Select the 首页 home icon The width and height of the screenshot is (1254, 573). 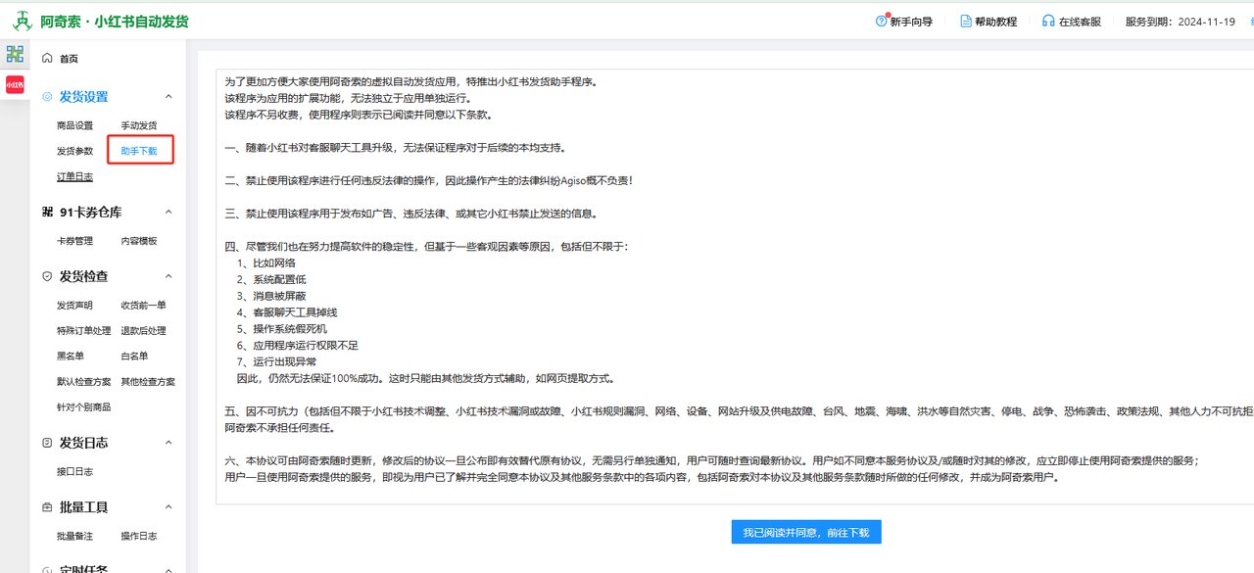(x=47, y=58)
